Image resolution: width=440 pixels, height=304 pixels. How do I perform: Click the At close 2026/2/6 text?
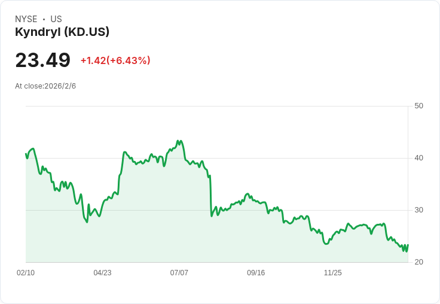tap(45, 86)
